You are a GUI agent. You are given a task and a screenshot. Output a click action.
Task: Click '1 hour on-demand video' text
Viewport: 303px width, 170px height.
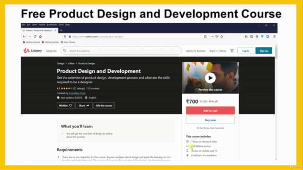(x=204, y=142)
